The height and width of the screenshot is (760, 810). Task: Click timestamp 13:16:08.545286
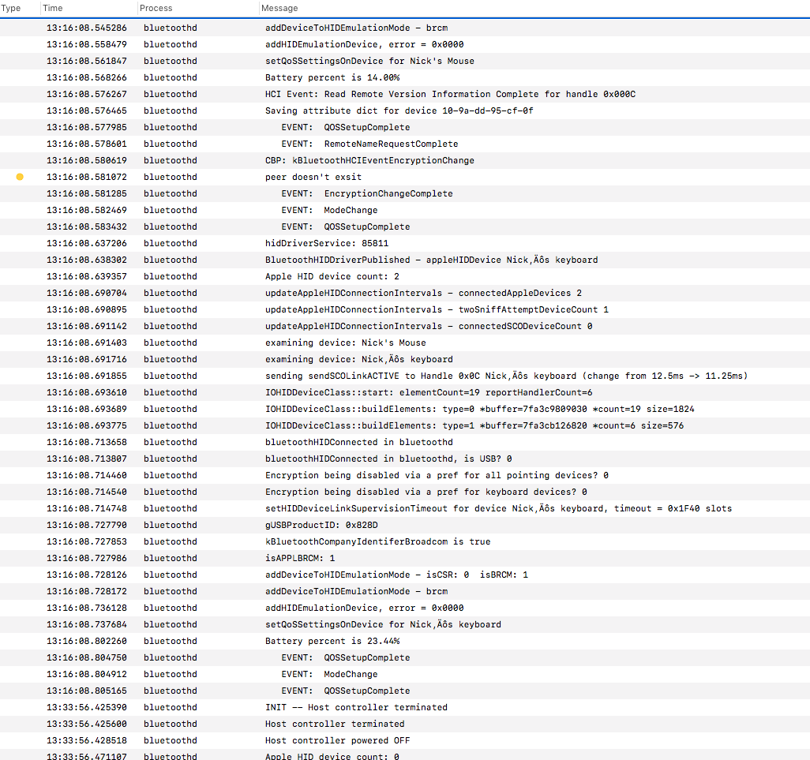[86, 28]
